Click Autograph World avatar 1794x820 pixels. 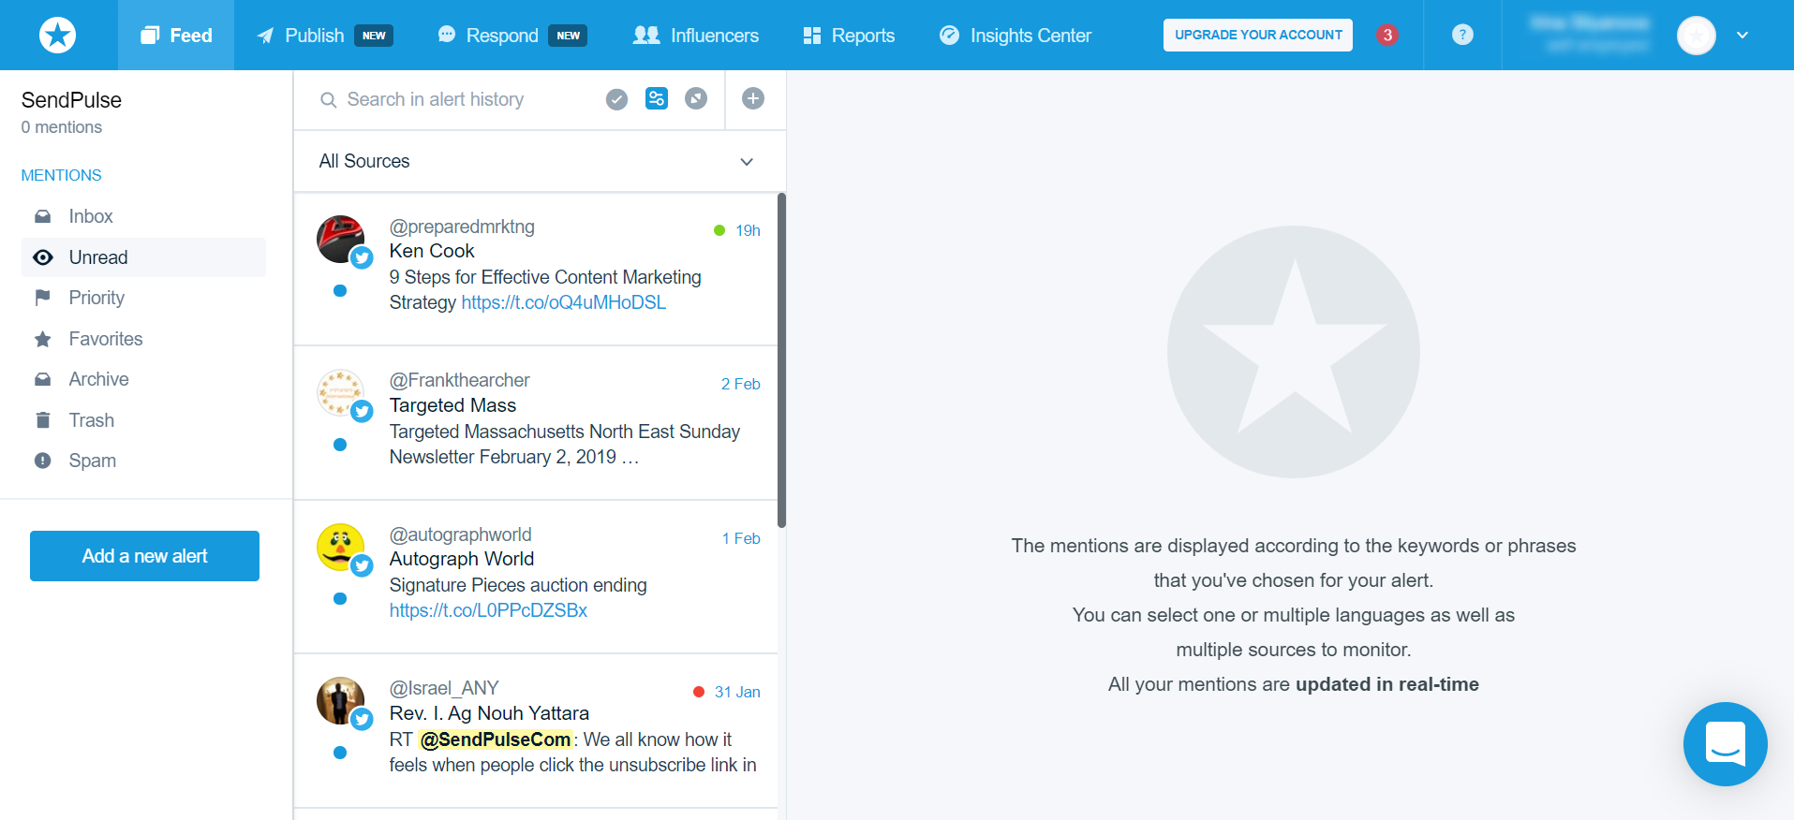(340, 547)
